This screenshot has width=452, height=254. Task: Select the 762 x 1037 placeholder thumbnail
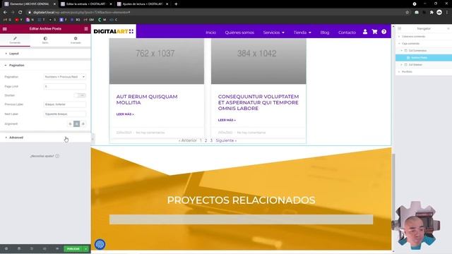[157, 61]
